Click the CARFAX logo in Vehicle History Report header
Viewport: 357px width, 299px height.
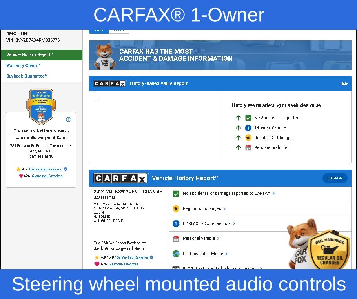[x=120, y=178]
